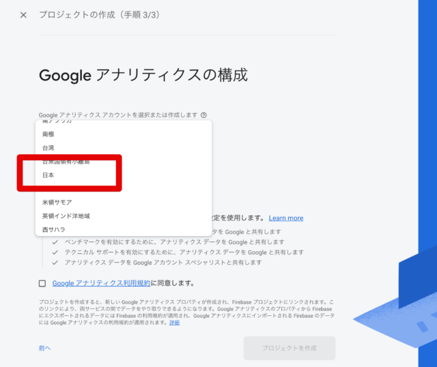437x367 pixels.
Task: Click the プロジェクトの作成(手順 3/3) title text
Action: 100,15
